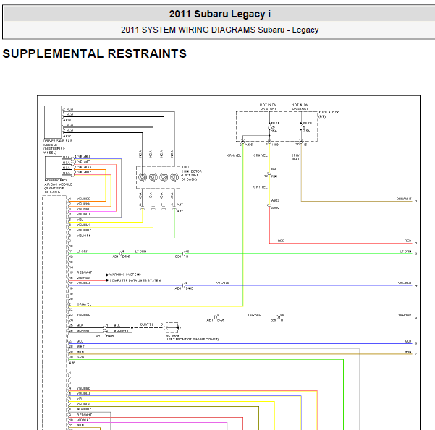Click the pin 28 "WHT" label
435x430 pixels.
80,347
